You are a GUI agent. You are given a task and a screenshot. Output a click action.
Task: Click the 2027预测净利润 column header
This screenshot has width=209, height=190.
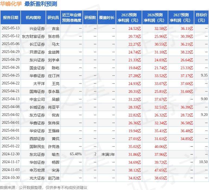pyautogui.click(x=181, y=18)
